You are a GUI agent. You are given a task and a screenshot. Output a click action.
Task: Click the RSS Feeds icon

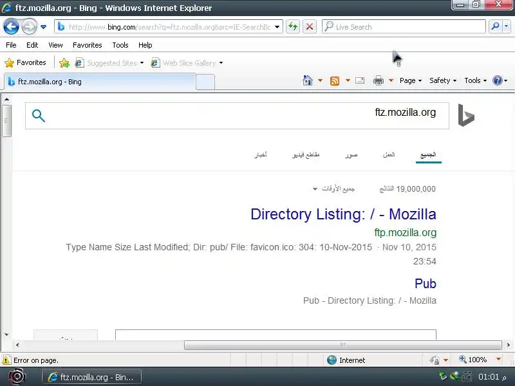(x=335, y=81)
